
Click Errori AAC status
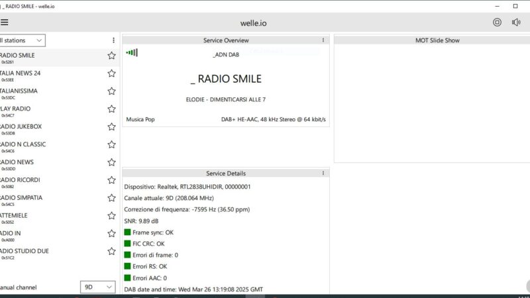coord(145,277)
